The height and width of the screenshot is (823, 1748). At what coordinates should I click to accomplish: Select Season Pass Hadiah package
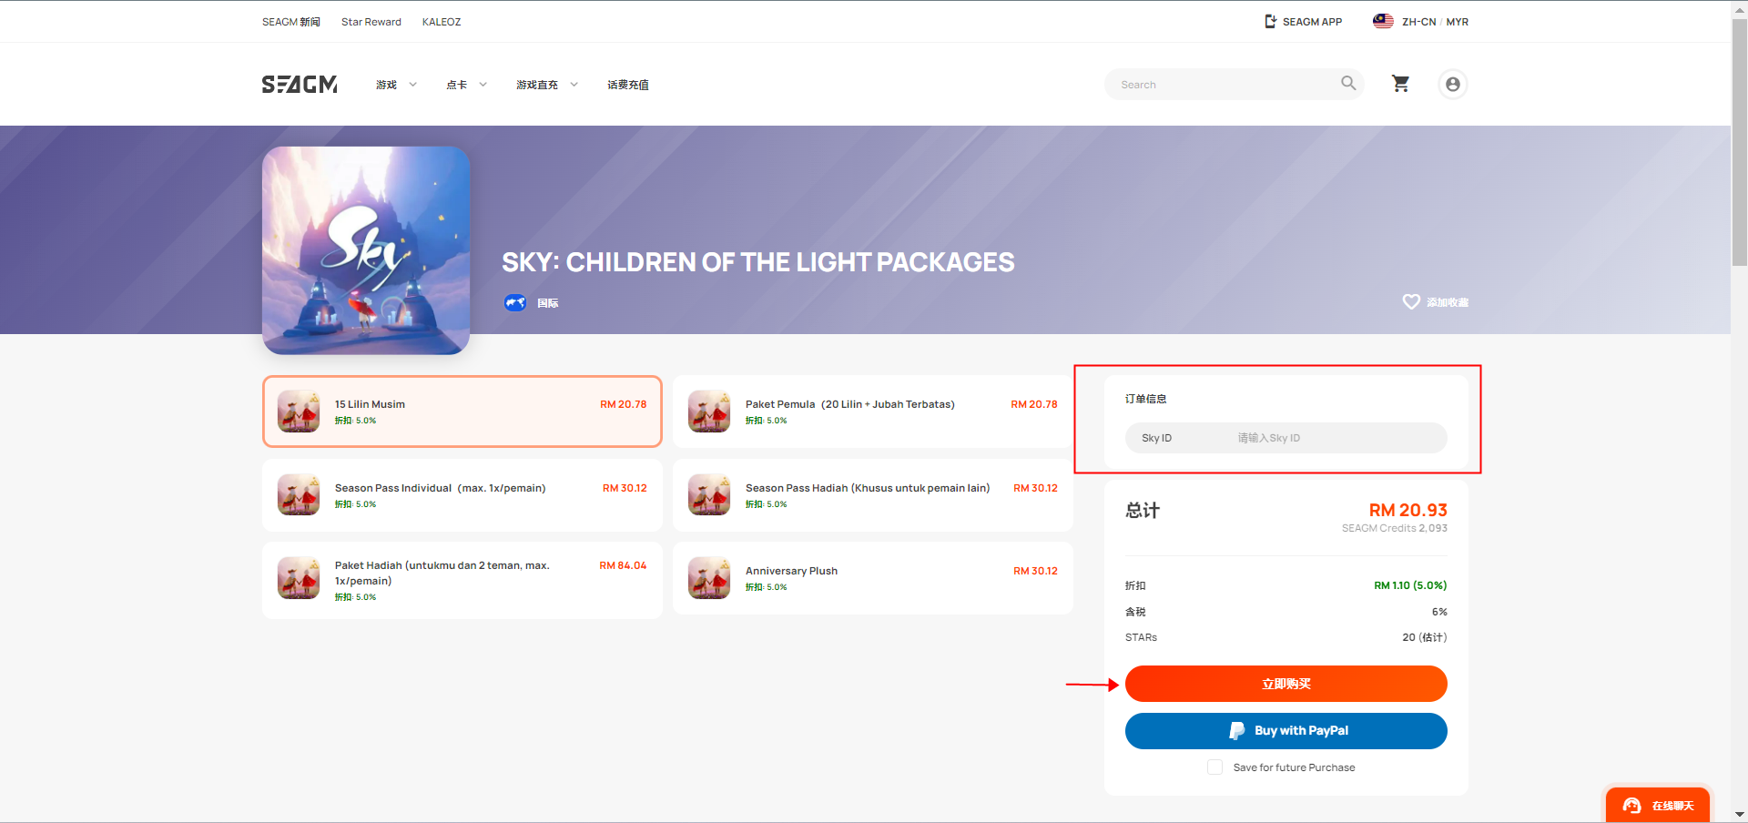pos(873,494)
